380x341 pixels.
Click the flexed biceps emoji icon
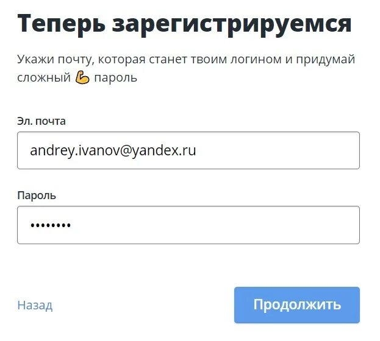82,78
